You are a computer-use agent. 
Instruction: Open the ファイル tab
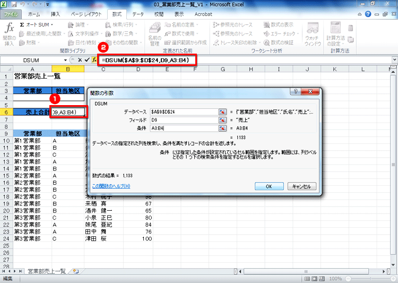[11, 14]
